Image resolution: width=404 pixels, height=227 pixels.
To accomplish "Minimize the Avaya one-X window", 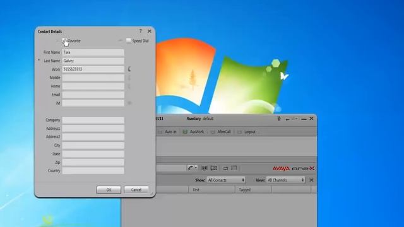I will point(304,119).
